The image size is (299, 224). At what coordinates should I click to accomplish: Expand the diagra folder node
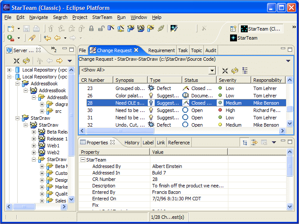42,105
